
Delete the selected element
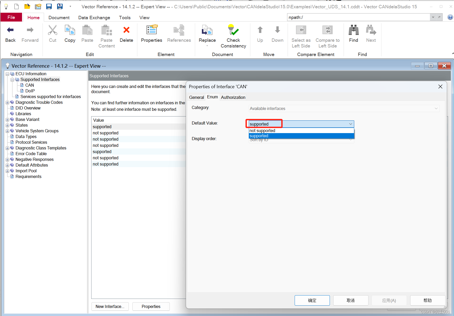[126, 34]
